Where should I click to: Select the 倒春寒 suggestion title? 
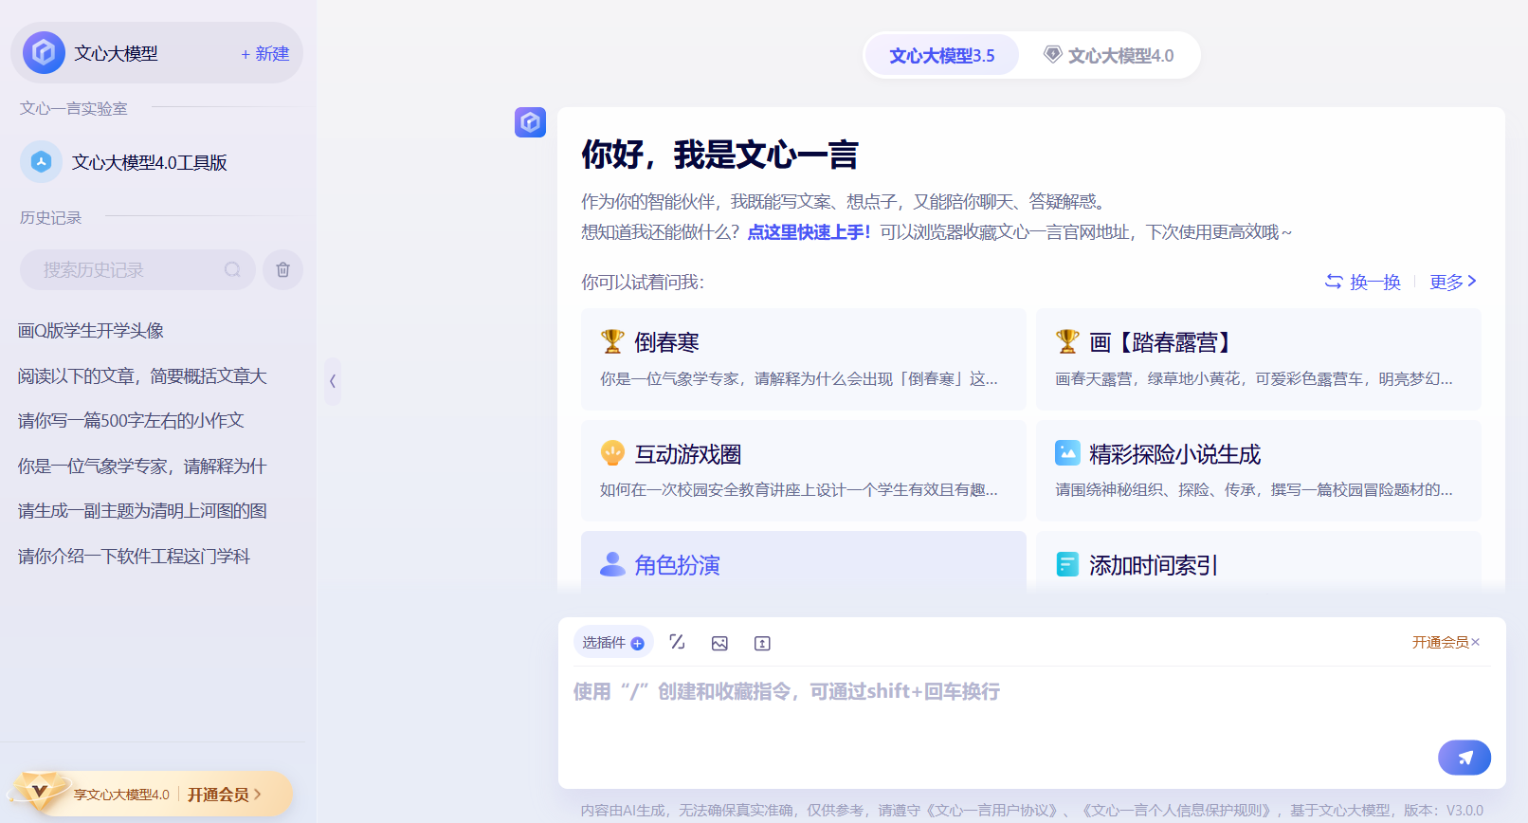click(x=667, y=342)
